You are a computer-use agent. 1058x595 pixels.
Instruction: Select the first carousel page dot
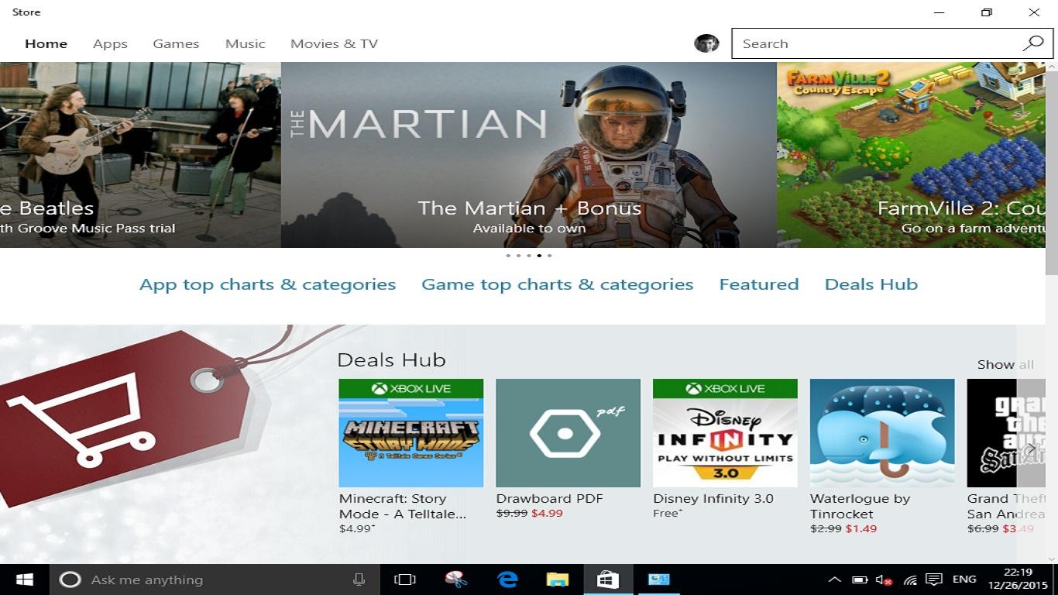coord(508,255)
